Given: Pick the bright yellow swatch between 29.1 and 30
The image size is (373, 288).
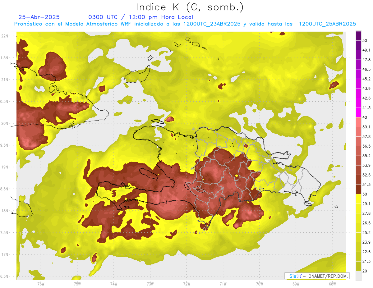Looking at the screenshot, I should (x=358, y=199).
